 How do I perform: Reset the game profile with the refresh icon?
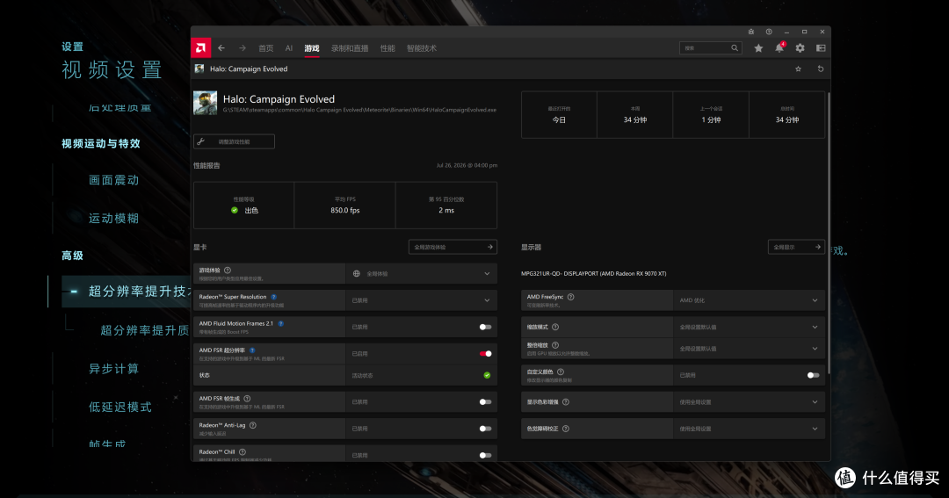[x=821, y=69]
